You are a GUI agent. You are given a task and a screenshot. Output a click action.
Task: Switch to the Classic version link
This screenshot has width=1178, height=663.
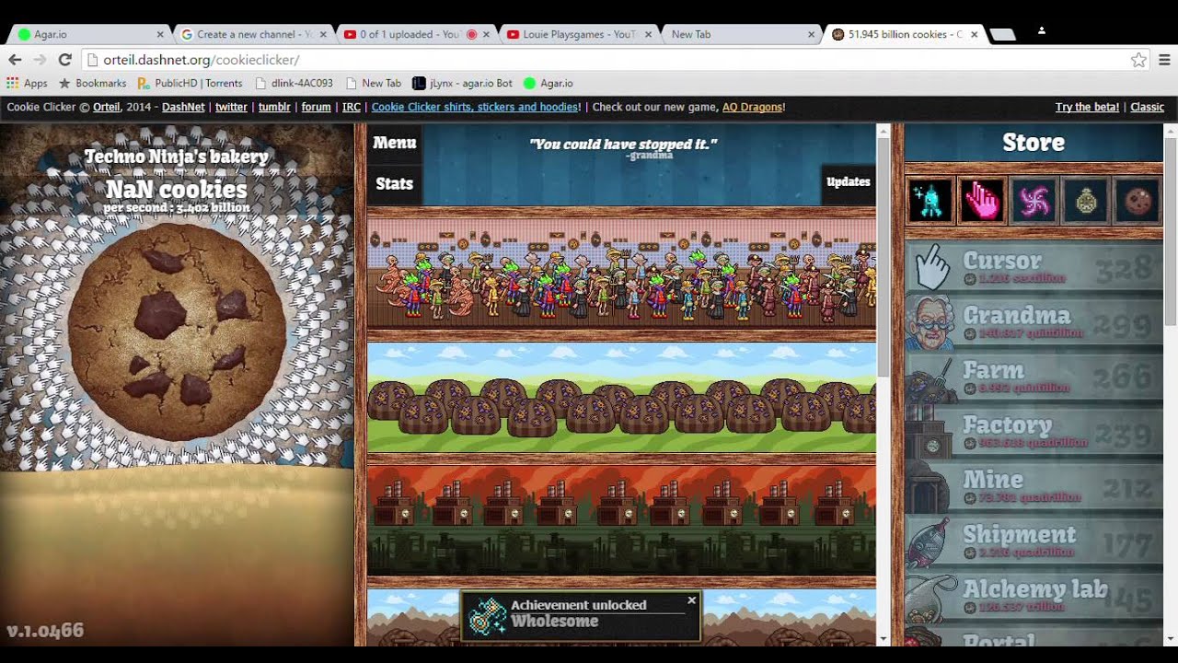click(1147, 107)
